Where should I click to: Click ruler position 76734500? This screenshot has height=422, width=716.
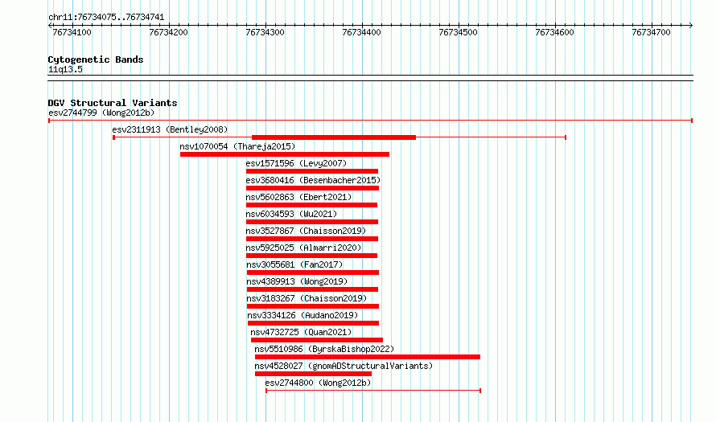458,32
